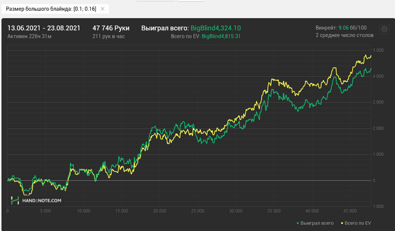Click EV total BigBlind4,815.31
This screenshot has height=231, width=395.
click(221, 36)
